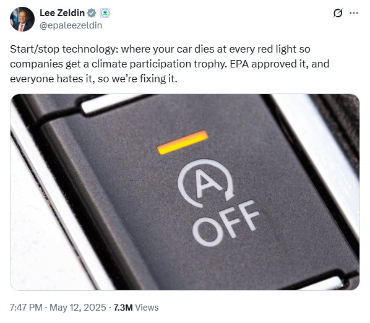Image resolution: width=370 pixels, height=323 pixels.
Task: Click the blue verified checkmark badge
Action: [x=92, y=13]
